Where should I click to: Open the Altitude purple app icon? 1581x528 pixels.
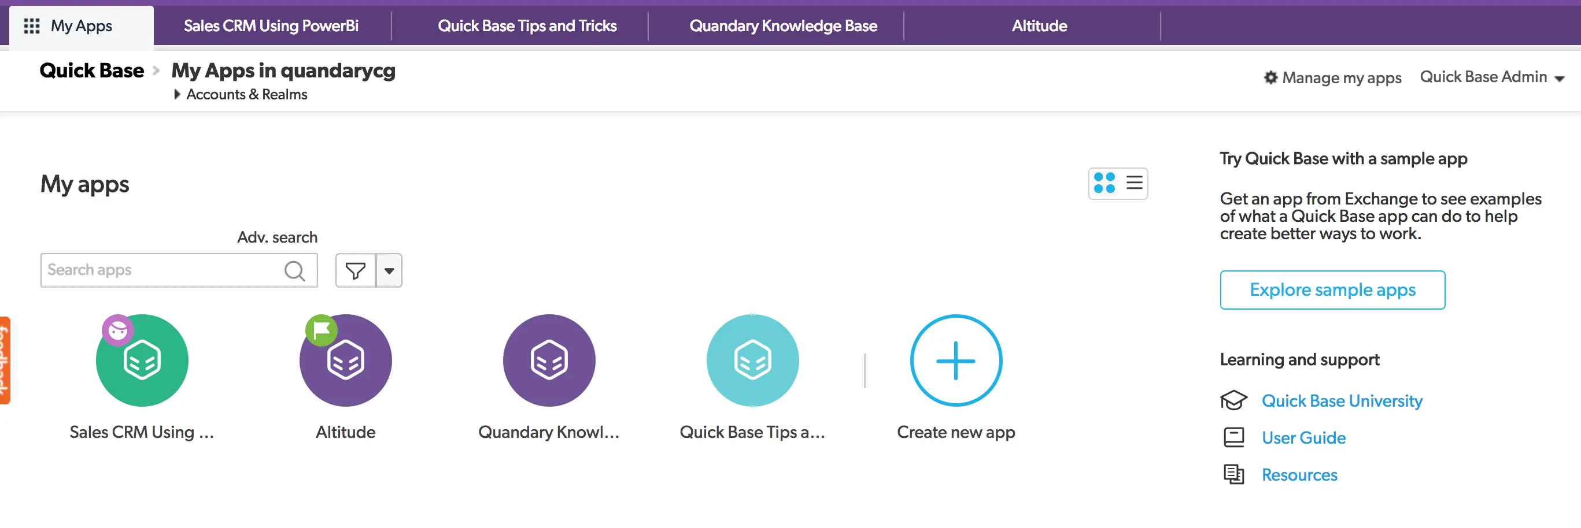tap(345, 360)
